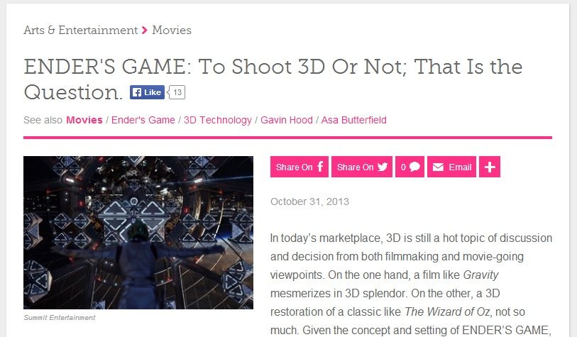Click the Share On Facebook button
Viewport: 577px width, 337px height.
click(x=300, y=167)
